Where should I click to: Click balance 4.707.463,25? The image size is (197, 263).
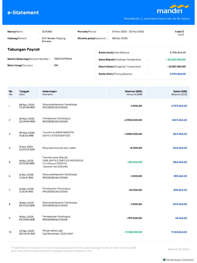tap(179, 106)
